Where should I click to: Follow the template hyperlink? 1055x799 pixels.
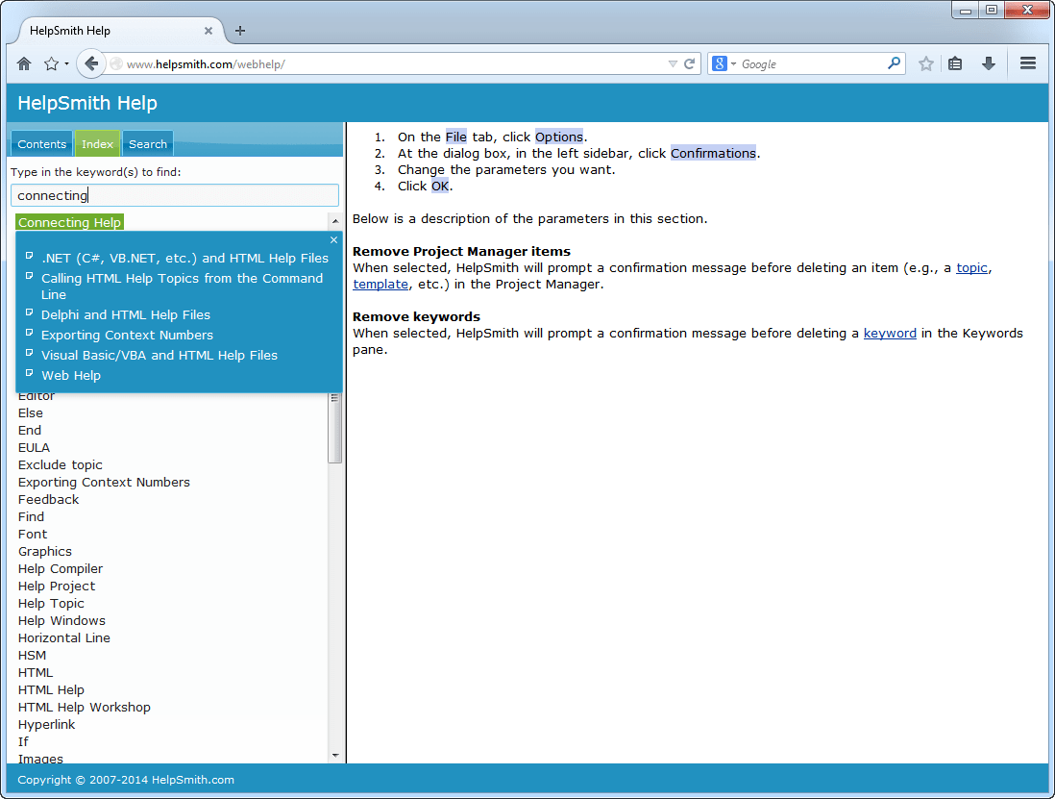[x=380, y=284]
